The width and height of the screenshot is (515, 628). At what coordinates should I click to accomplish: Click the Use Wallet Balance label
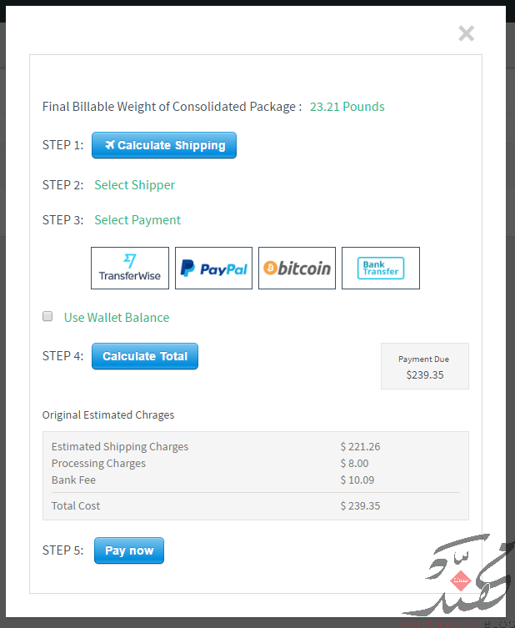[x=117, y=318]
